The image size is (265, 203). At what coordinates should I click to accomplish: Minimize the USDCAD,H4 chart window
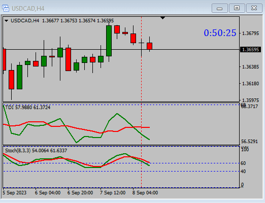220,8
